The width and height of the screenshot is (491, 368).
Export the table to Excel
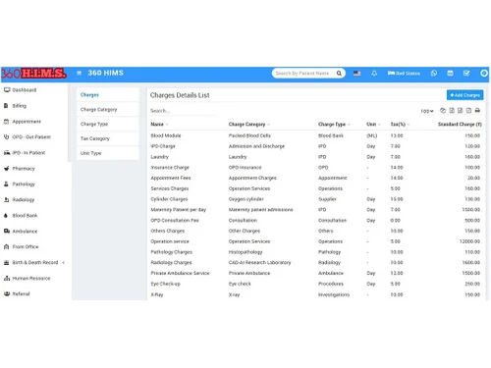point(452,111)
